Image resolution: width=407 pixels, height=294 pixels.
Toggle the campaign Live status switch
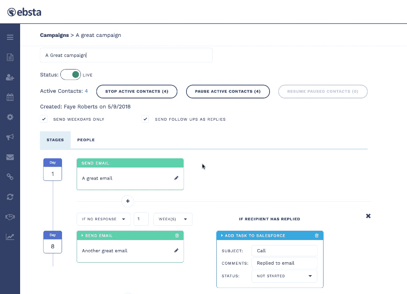(71, 75)
